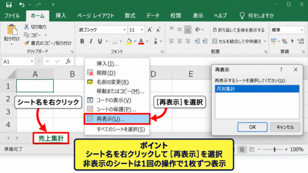The image size is (308, 173).
Task: Open the ファイル tab
Action: (x=12, y=16)
